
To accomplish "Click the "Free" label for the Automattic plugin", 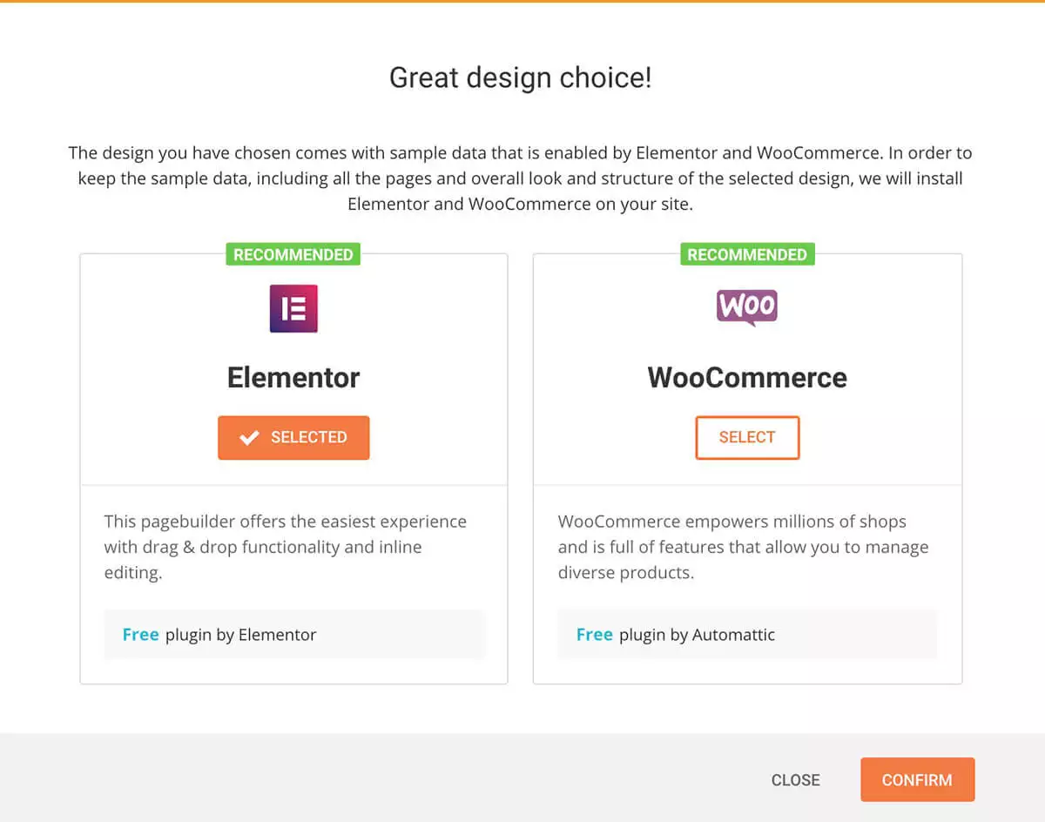I will [594, 635].
